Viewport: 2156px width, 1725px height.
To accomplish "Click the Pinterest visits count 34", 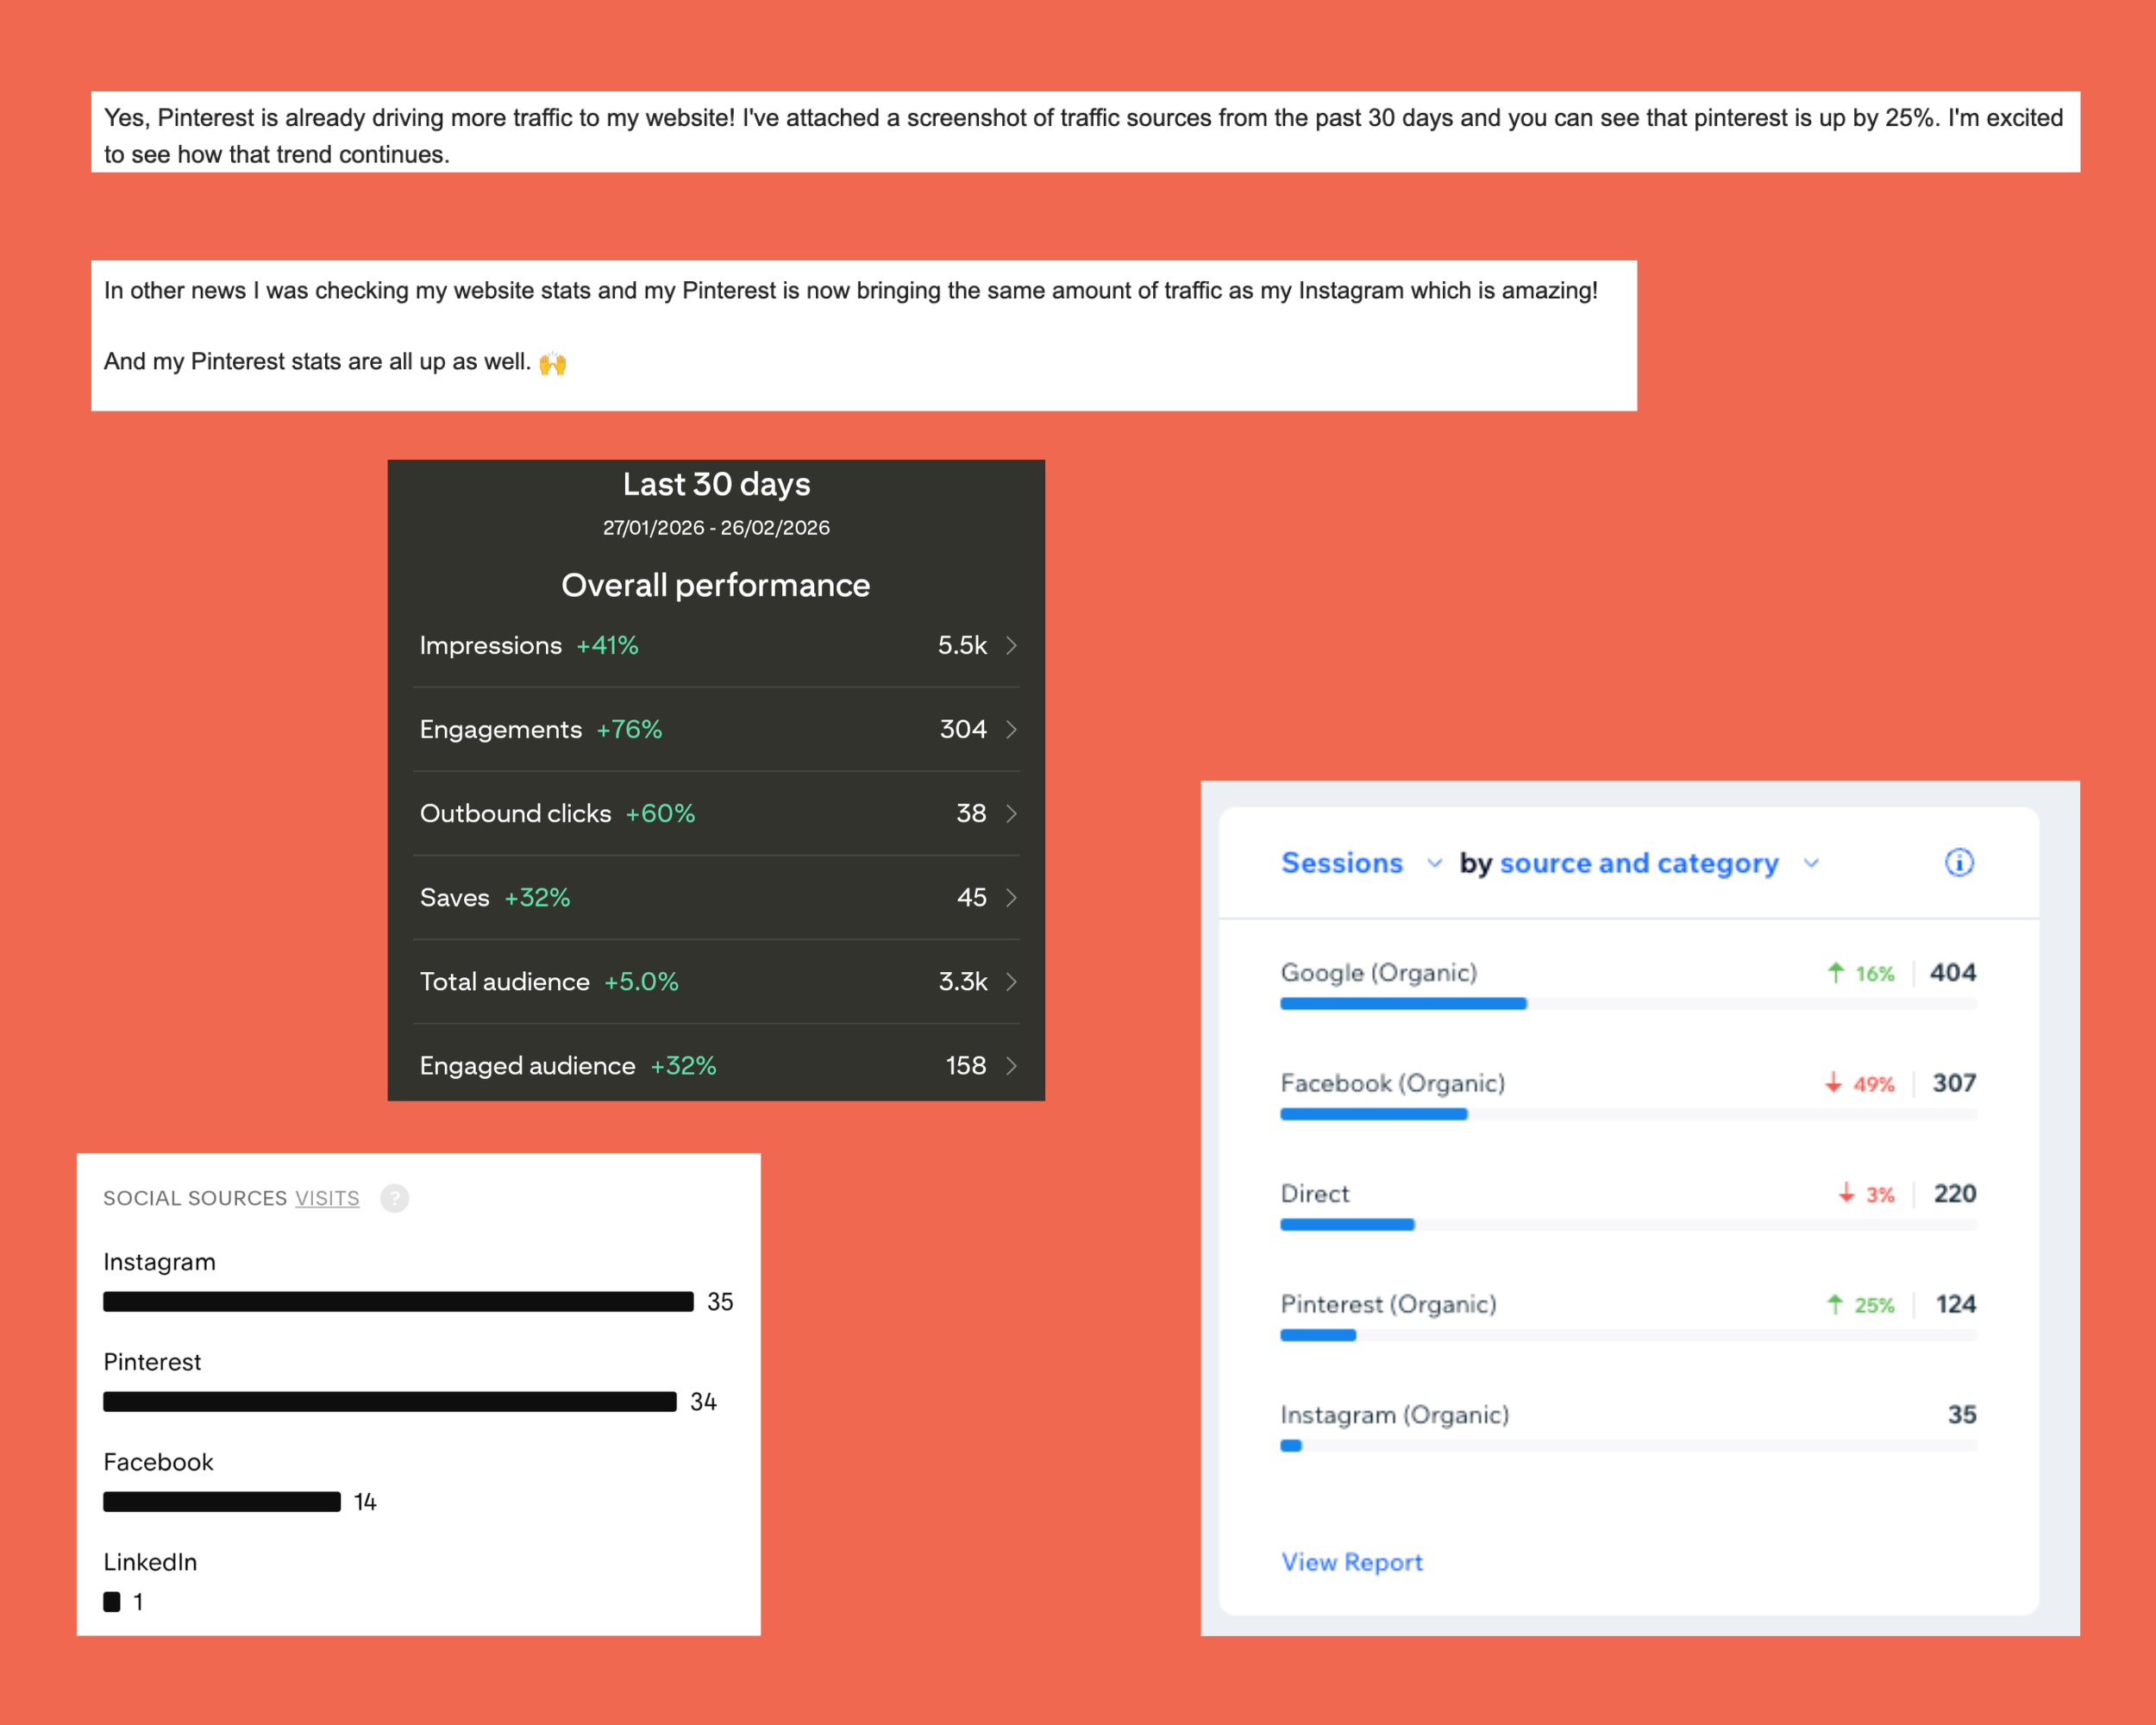I will pos(703,1402).
